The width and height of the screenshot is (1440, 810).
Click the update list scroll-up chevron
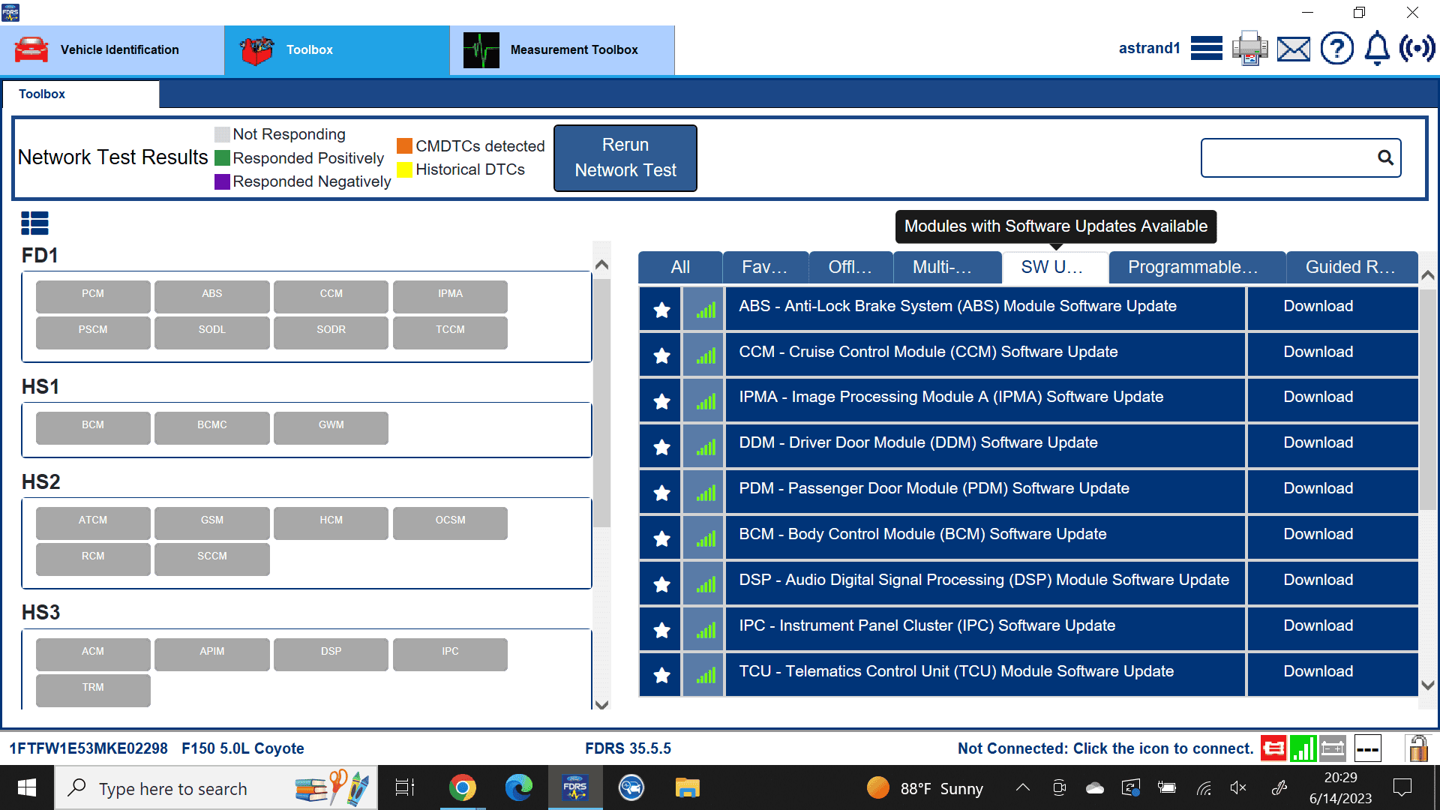pos(1428,275)
